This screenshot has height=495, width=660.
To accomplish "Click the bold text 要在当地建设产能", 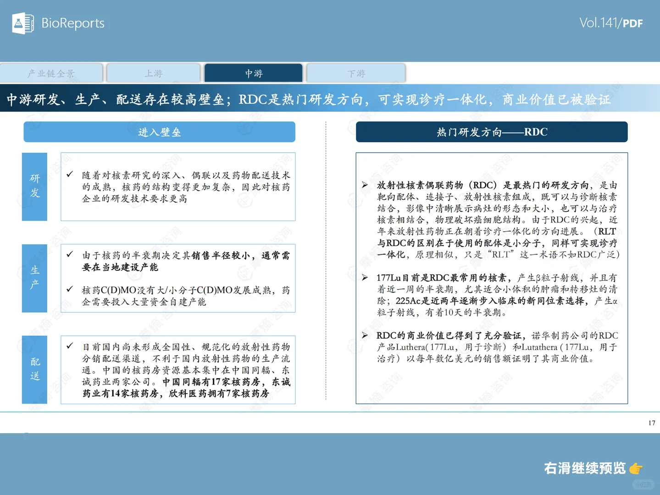I will 120,267.
